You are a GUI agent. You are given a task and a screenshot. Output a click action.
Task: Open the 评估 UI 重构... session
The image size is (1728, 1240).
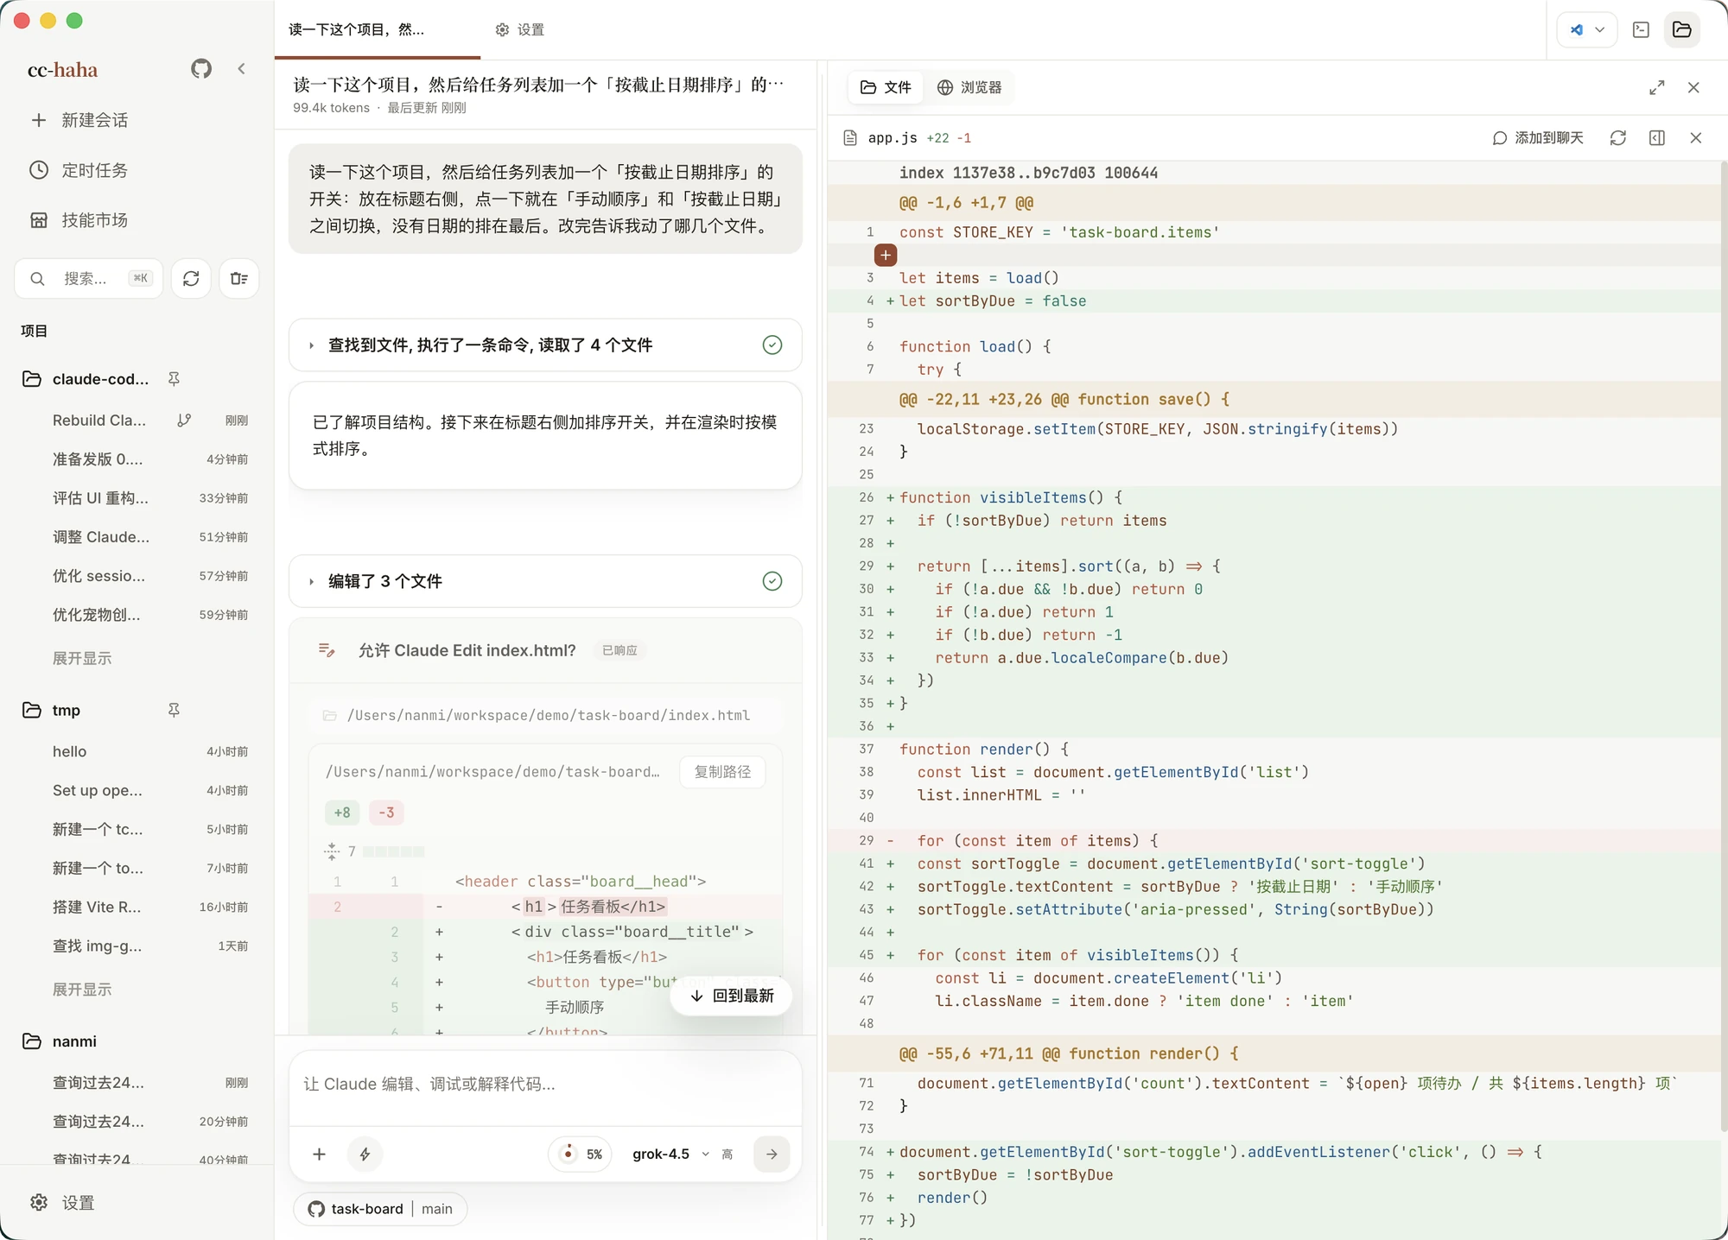[x=149, y=498]
